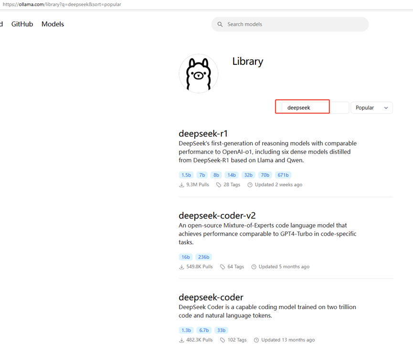Click the clock icon beside Updated 5 months ago
The width and height of the screenshot is (413, 345).
[x=254, y=267]
